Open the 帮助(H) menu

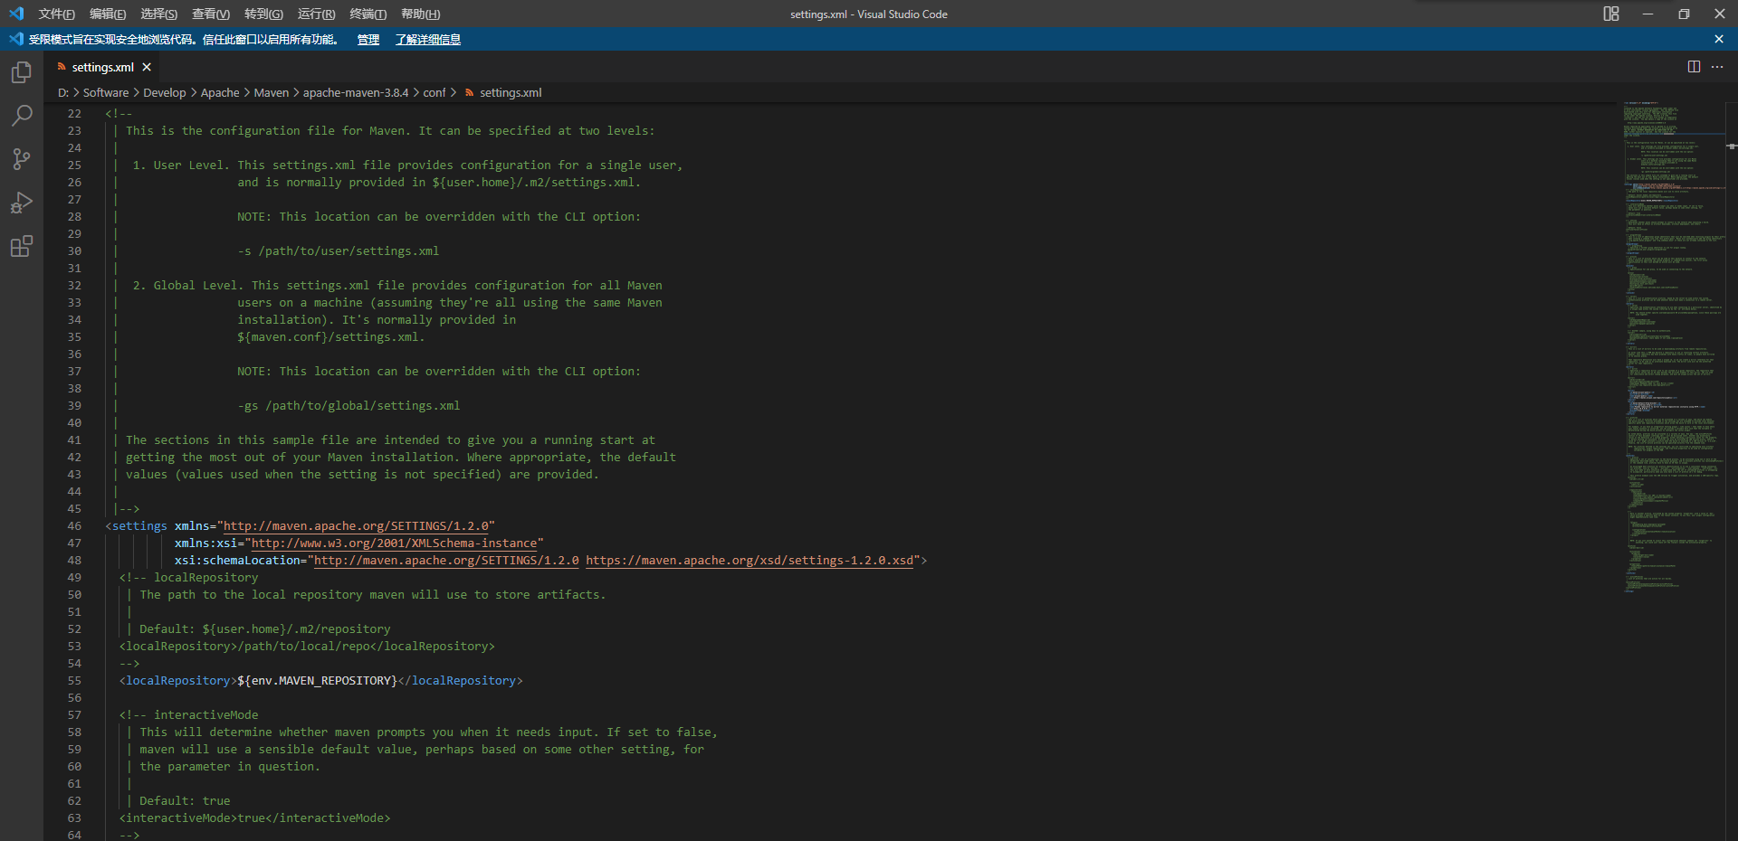(421, 14)
